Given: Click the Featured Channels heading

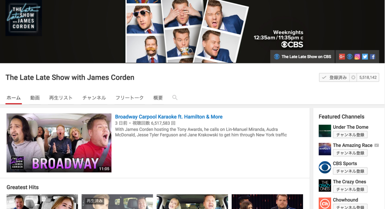Looking at the screenshot, I should coord(341,117).
